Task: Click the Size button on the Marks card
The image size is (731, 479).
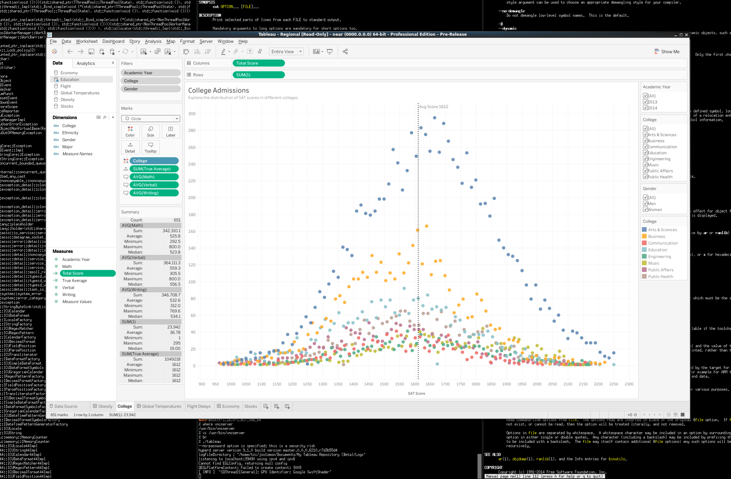Action: (151, 131)
